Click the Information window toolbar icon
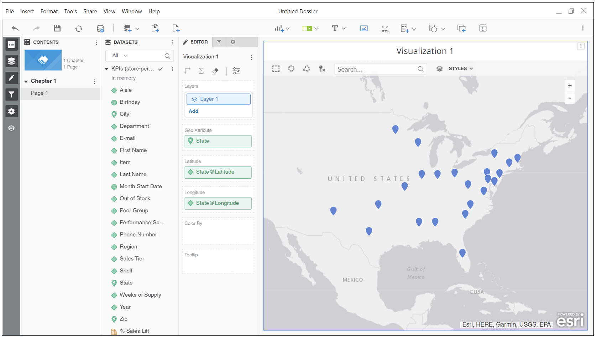 pyautogui.click(x=483, y=28)
